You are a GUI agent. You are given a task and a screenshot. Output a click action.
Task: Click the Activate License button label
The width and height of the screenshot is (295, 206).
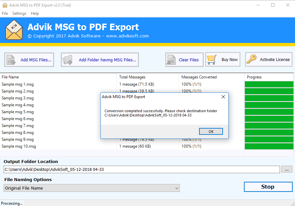[275, 60]
